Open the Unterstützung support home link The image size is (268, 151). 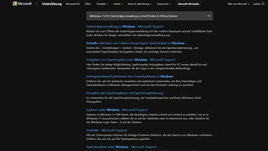point(51,4)
